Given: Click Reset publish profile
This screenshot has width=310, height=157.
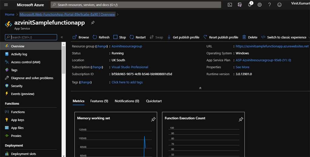Looking at the screenshot, I should pos(221,37).
